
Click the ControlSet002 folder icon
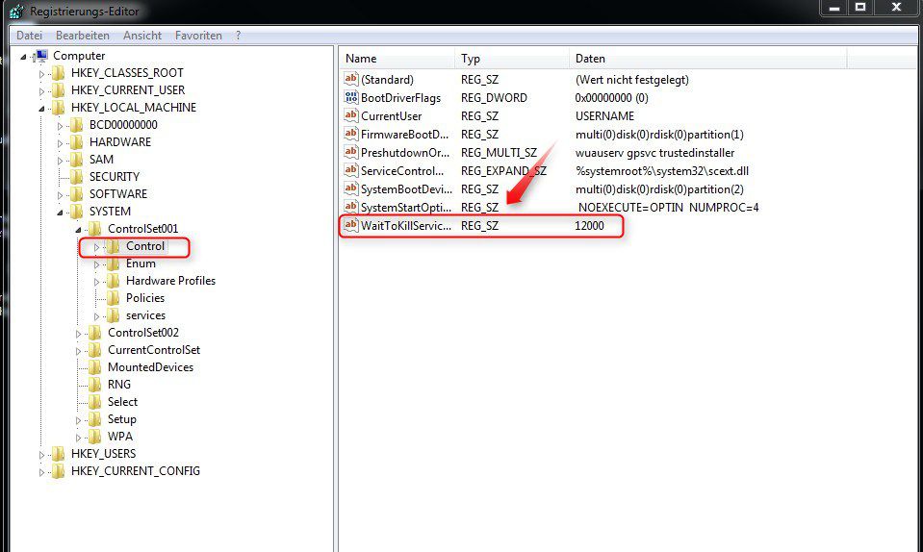(x=94, y=333)
